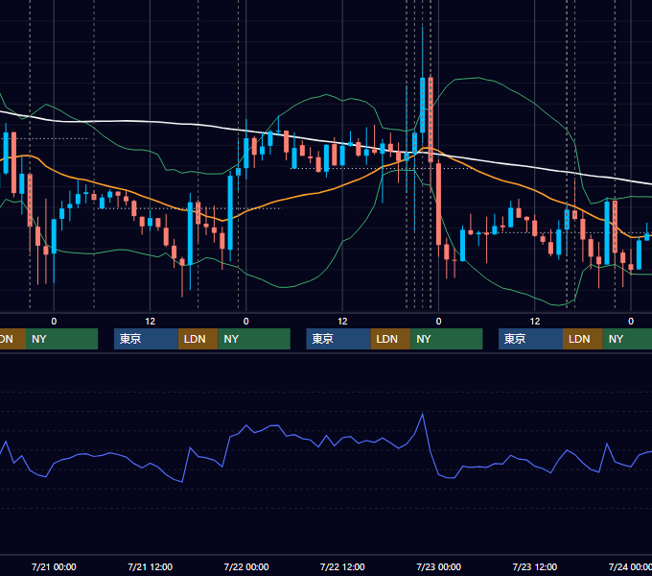Click the LDN session block after 7/21 12:00
Screen dimensions: 652x576
[198, 339]
